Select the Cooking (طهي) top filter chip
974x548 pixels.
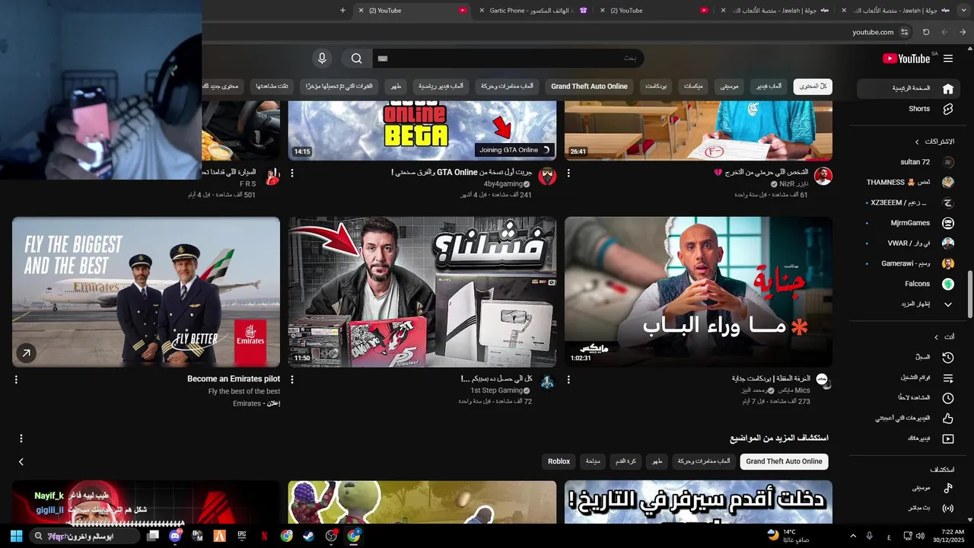tap(396, 87)
